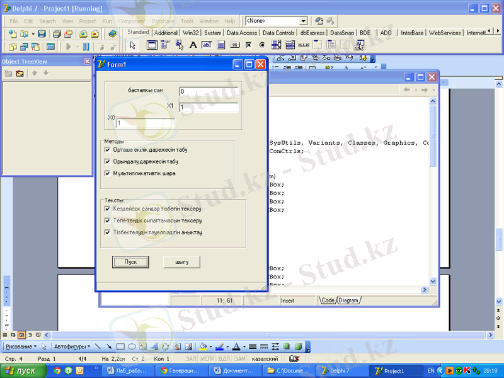Select the ComboBox component icon
The width and height of the screenshot is (504, 378).
pos(290,45)
